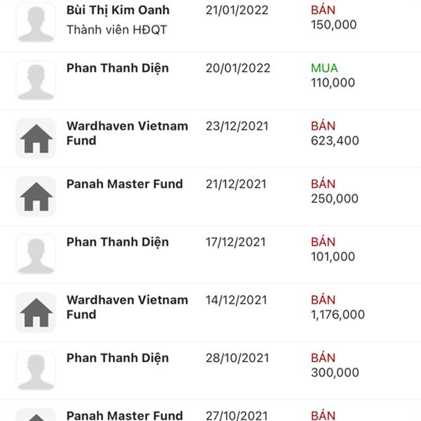Open Wardhaven Vietnam Fund name on 23/12/2021 row
Image resolution: width=421 pixels, height=421 pixels.
[x=127, y=133]
